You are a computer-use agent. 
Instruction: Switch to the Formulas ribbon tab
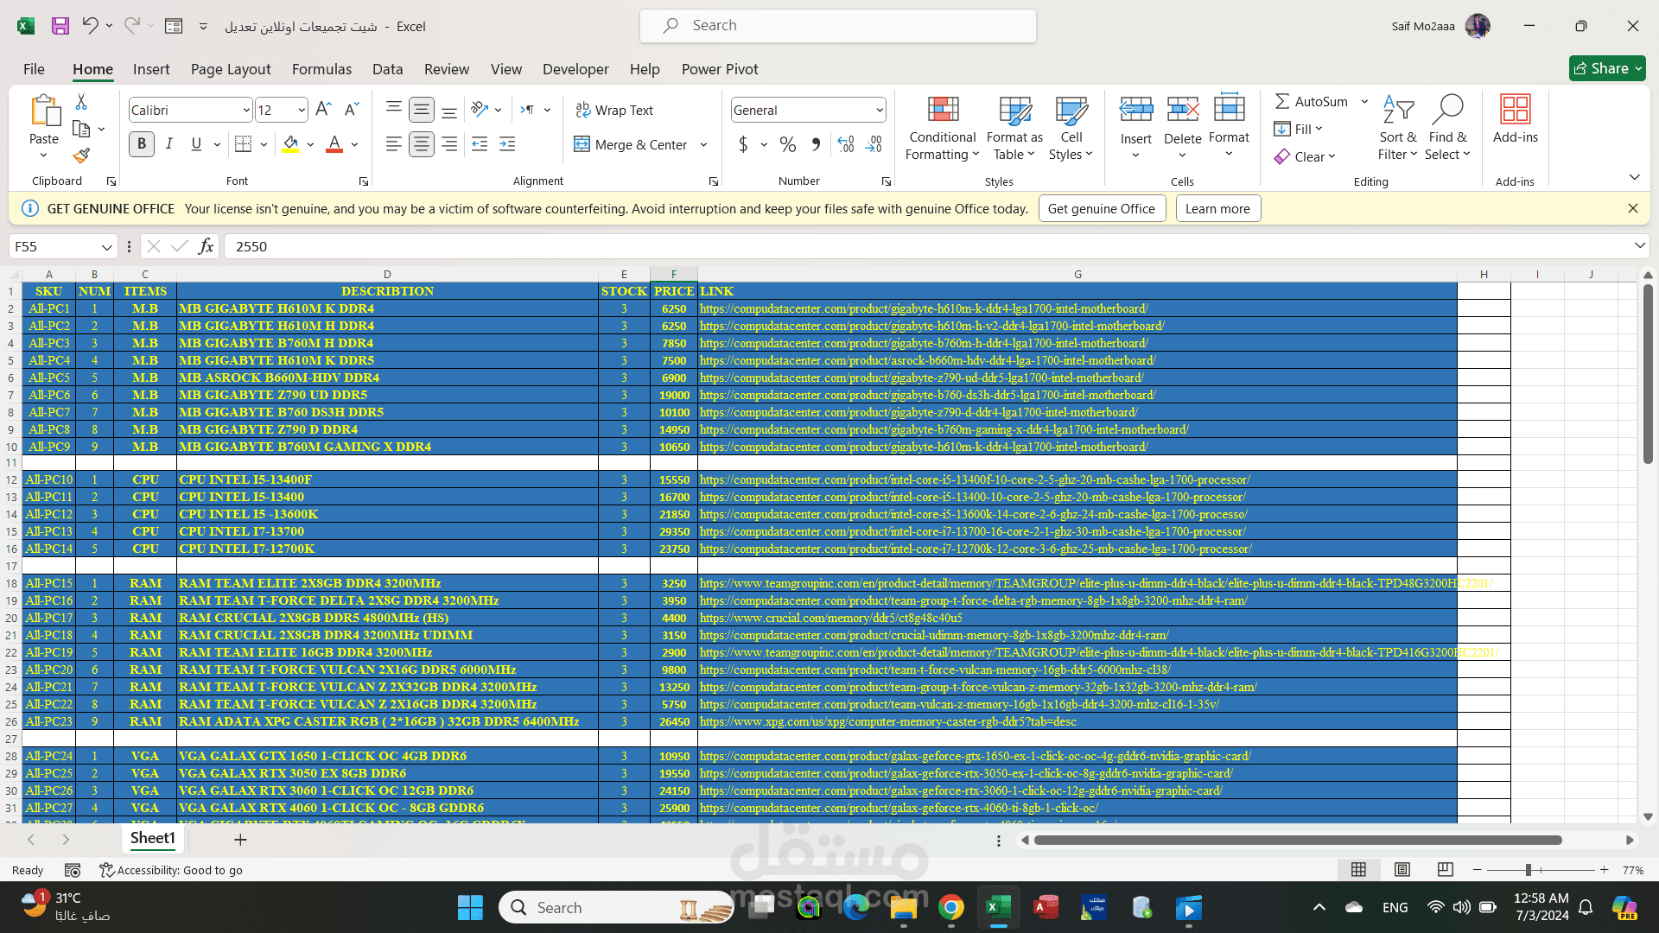(321, 69)
